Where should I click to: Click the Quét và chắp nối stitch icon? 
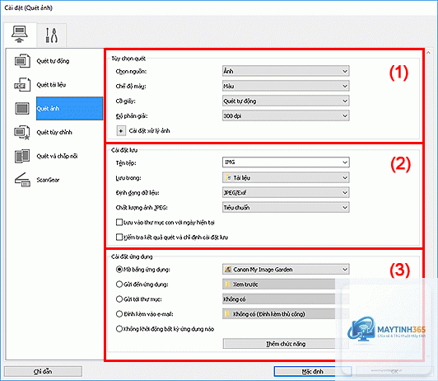click(22, 156)
